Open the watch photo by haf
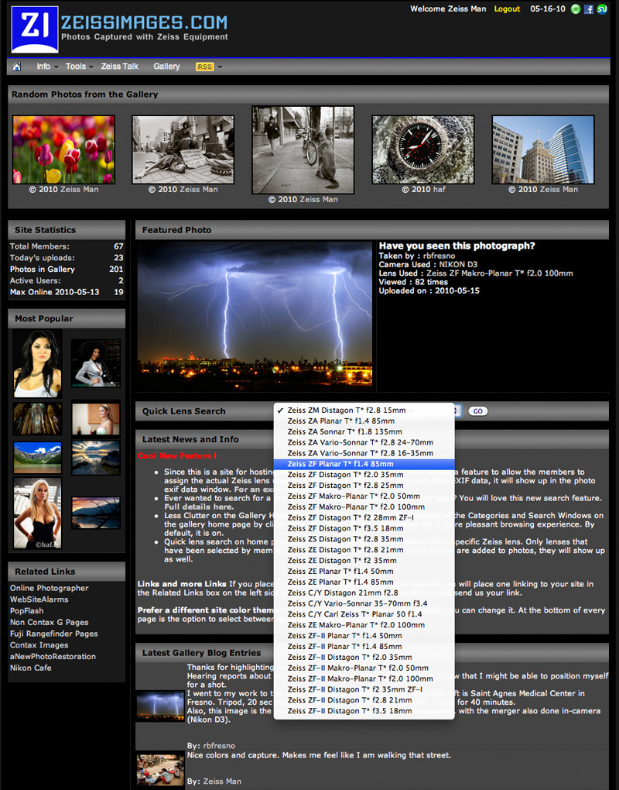 [x=423, y=149]
